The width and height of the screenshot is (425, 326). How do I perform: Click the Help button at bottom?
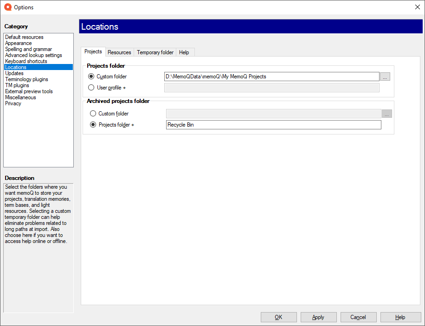[400, 317]
